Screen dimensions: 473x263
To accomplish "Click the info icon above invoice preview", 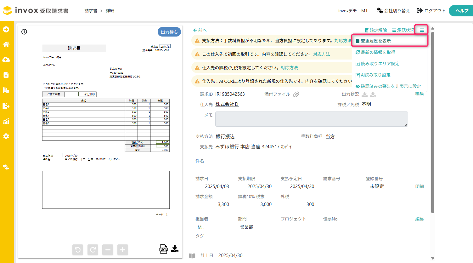I will (x=24, y=32).
